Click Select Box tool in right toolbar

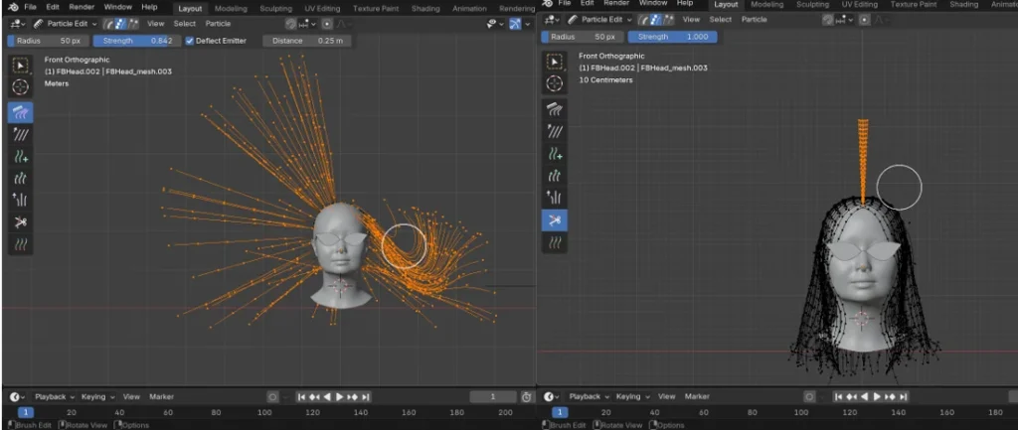click(555, 62)
